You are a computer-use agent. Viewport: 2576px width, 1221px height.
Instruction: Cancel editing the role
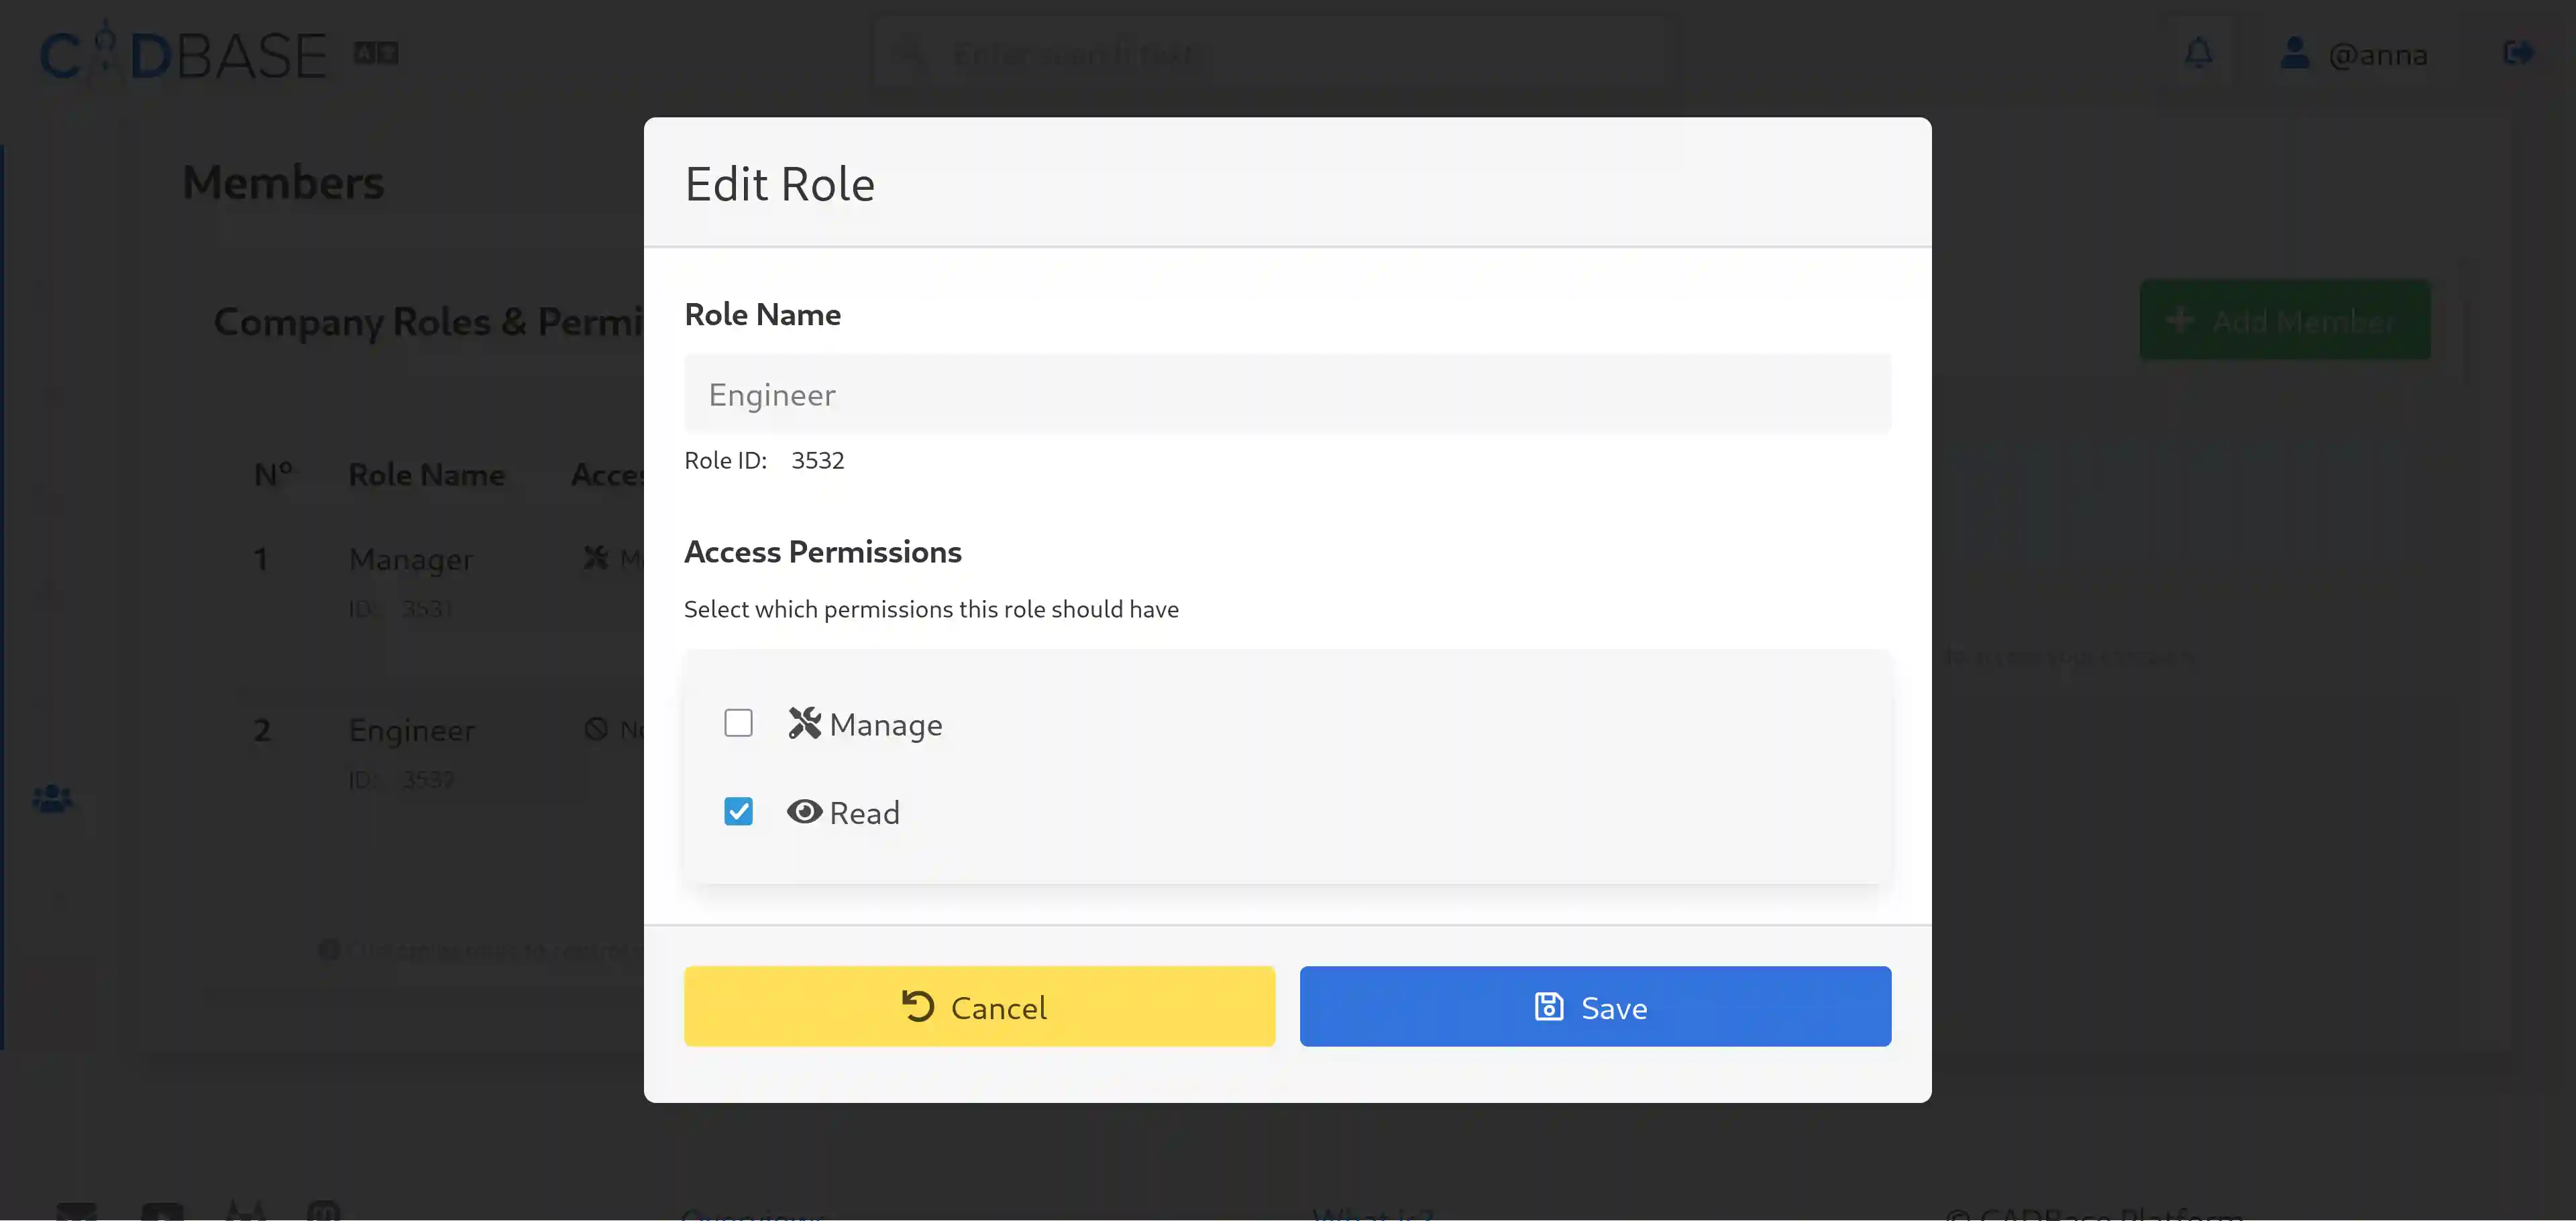pos(979,1006)
